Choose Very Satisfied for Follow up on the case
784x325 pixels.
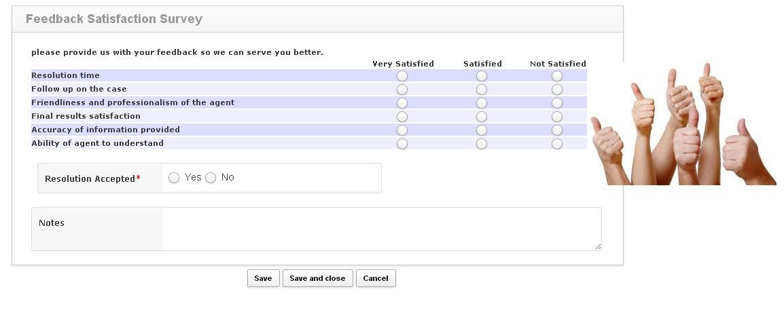[402, 90]
